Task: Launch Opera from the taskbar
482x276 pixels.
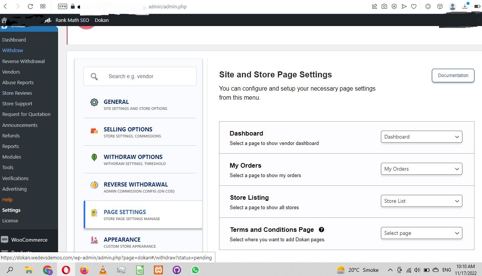Action: pos(66,270)
